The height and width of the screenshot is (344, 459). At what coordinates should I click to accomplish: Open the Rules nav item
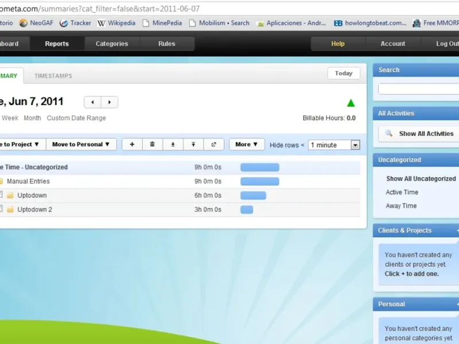coord(167,44)
